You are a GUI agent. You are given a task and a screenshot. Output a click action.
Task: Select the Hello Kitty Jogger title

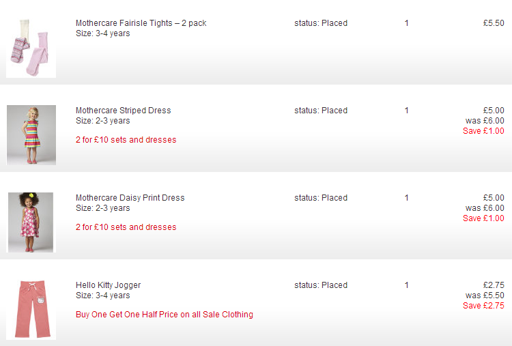(108, 285)
